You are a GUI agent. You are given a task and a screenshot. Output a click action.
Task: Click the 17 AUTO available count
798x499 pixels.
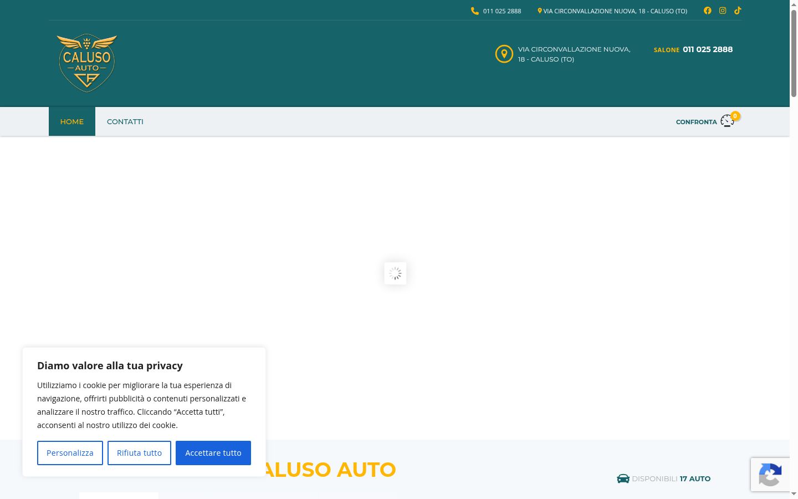[695, 478]
